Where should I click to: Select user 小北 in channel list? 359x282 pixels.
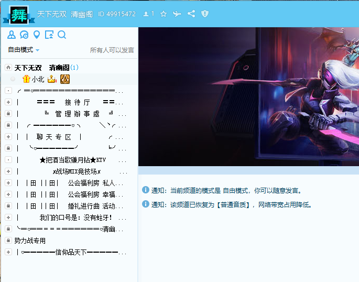pyautogui.click(x=38, y=79)
